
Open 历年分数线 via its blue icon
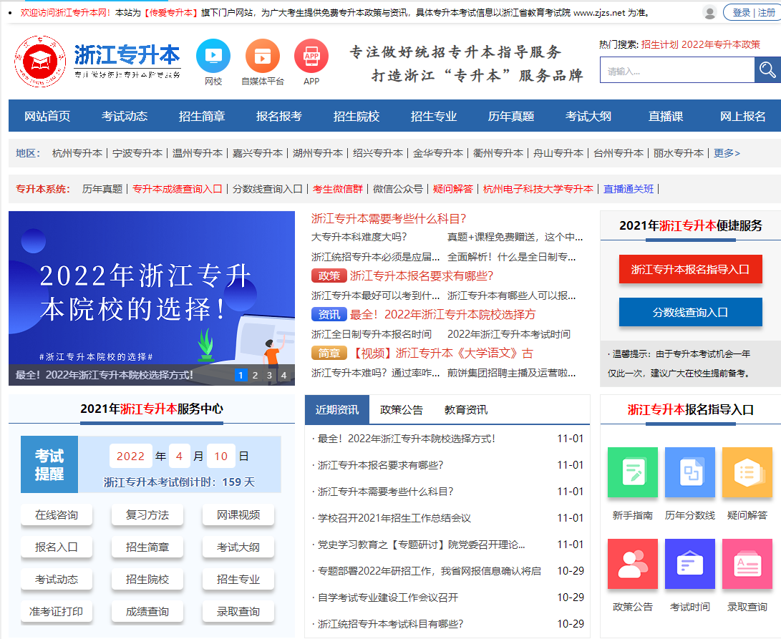pyautogui.click(x=689, y=472)
